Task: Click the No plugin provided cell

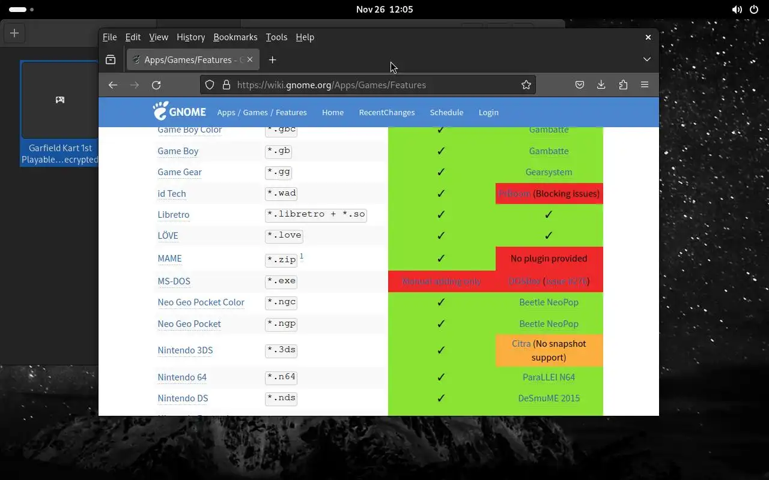Action: tap(549, 259)
